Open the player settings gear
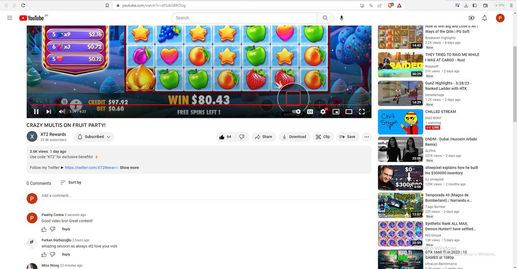The width and height of the screenshot is (517, 269). (323, 111)
